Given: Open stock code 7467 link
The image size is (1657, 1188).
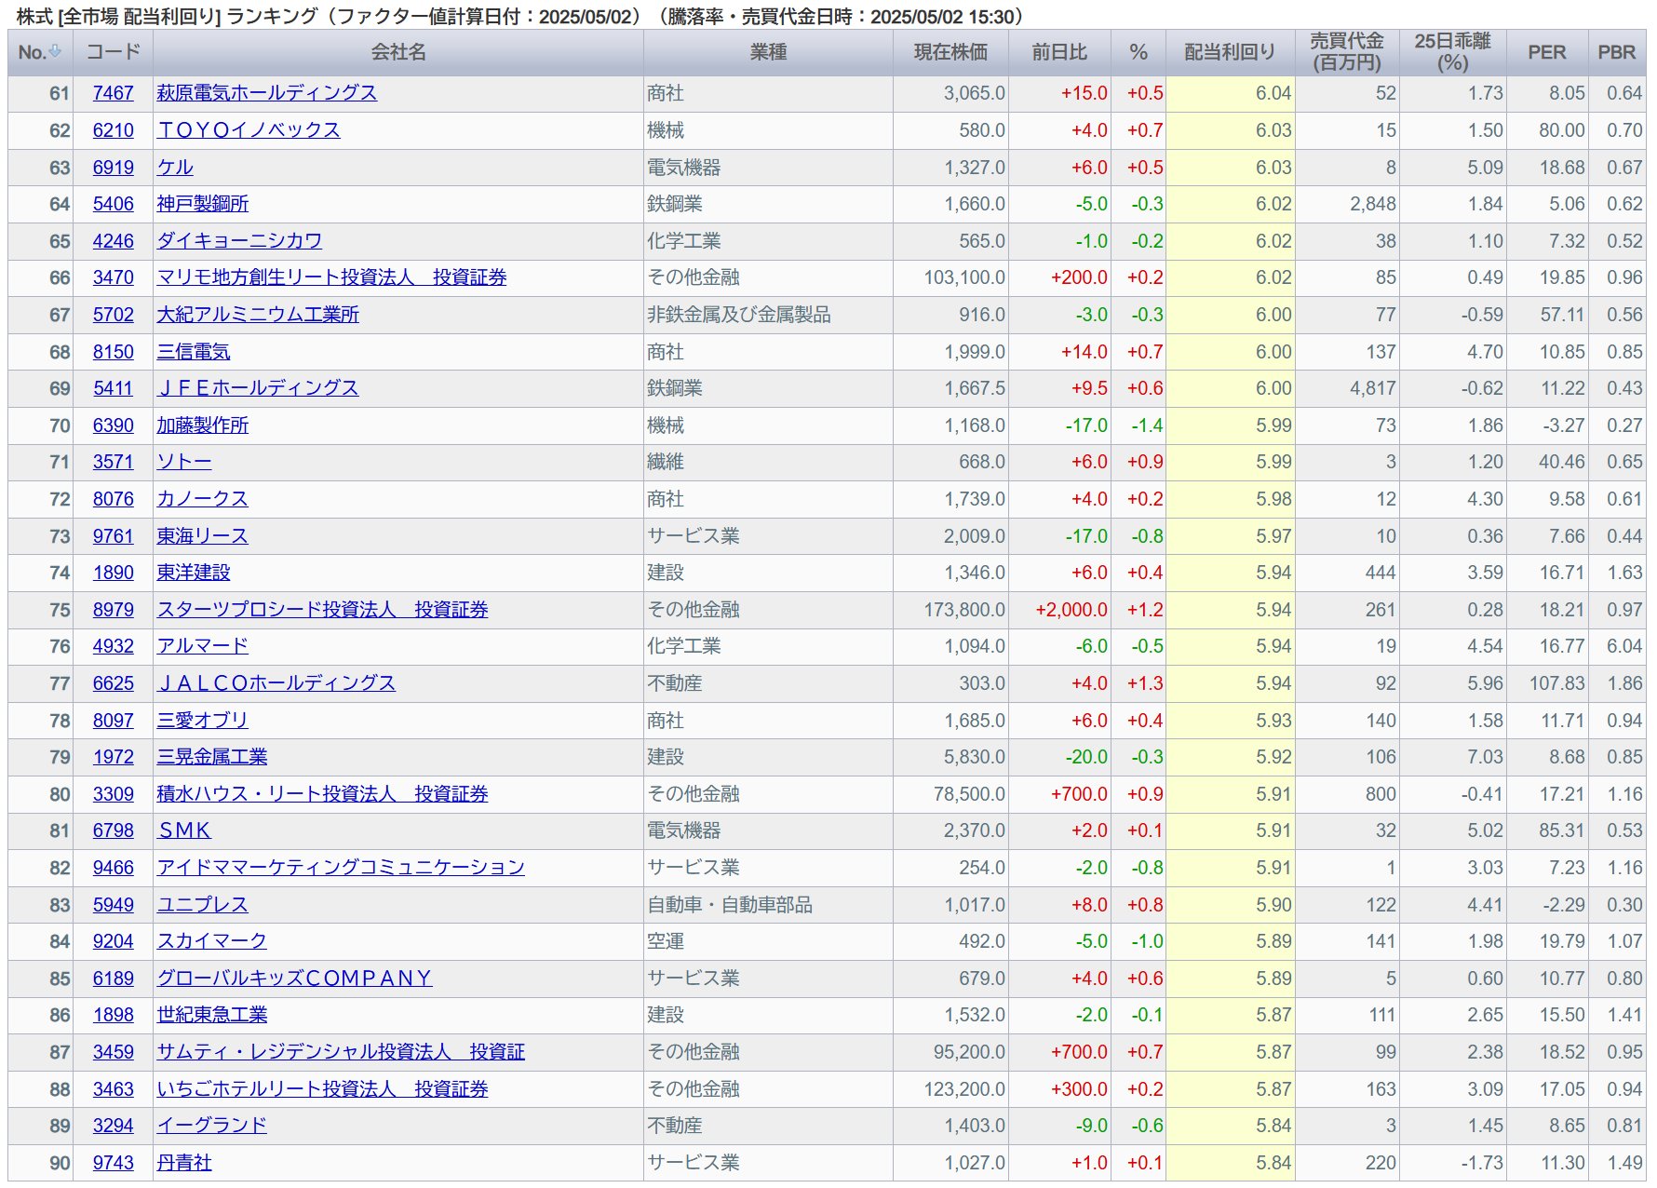Looking at the screenshot, I should 114,93.
